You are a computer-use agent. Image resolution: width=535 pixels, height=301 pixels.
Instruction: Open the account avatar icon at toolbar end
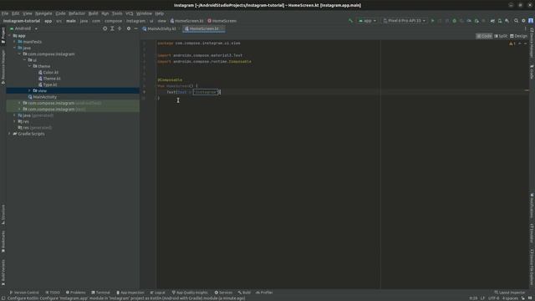[x=531, y=21]
